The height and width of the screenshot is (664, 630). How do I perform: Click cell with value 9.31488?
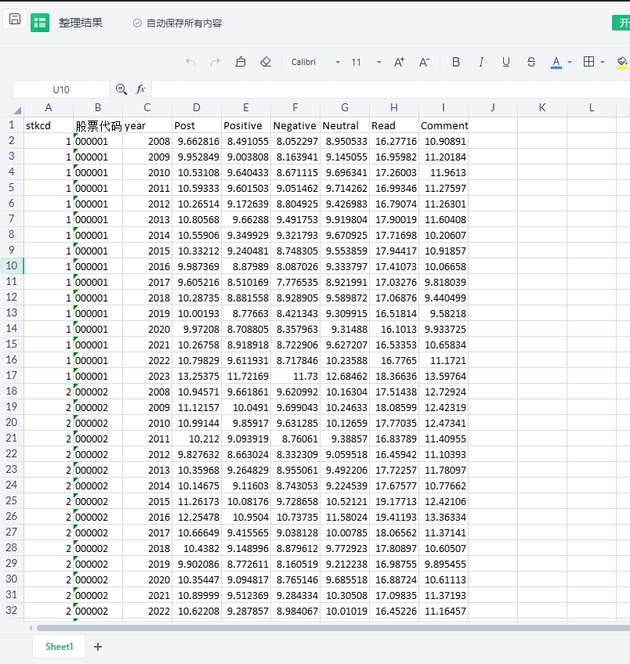tap(345, 329)
